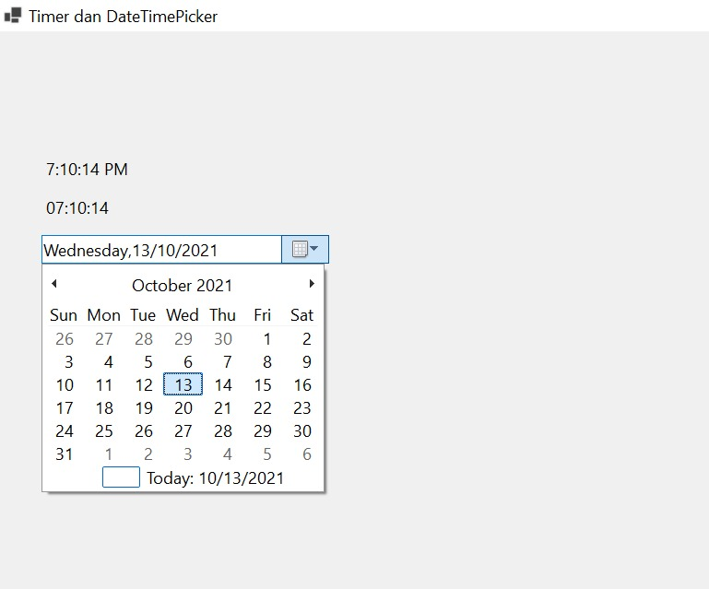Select Tuesday October 26 in fifth row
Image resolution: width=709 pixels, height=589 pixels.
tap(144, 430)
